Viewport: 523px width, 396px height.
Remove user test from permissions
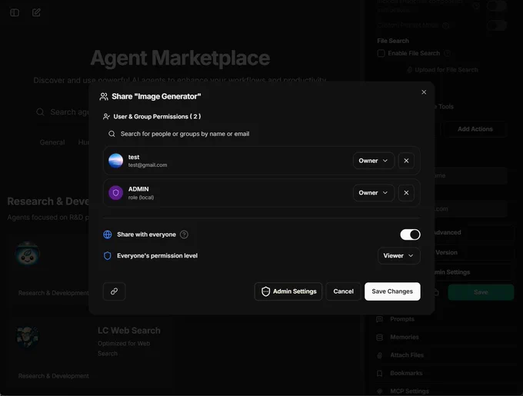pos(406,161)
